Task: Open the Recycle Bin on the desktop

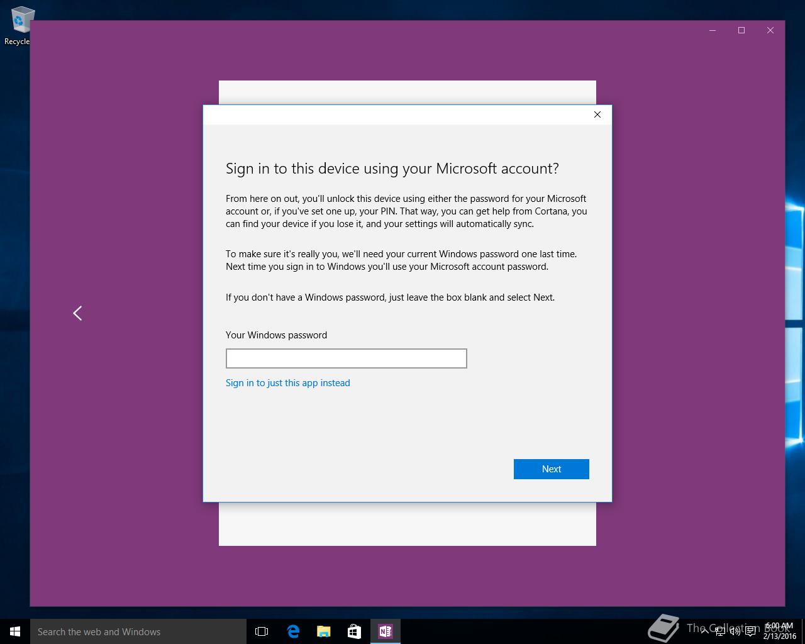Action: point(19,26)
